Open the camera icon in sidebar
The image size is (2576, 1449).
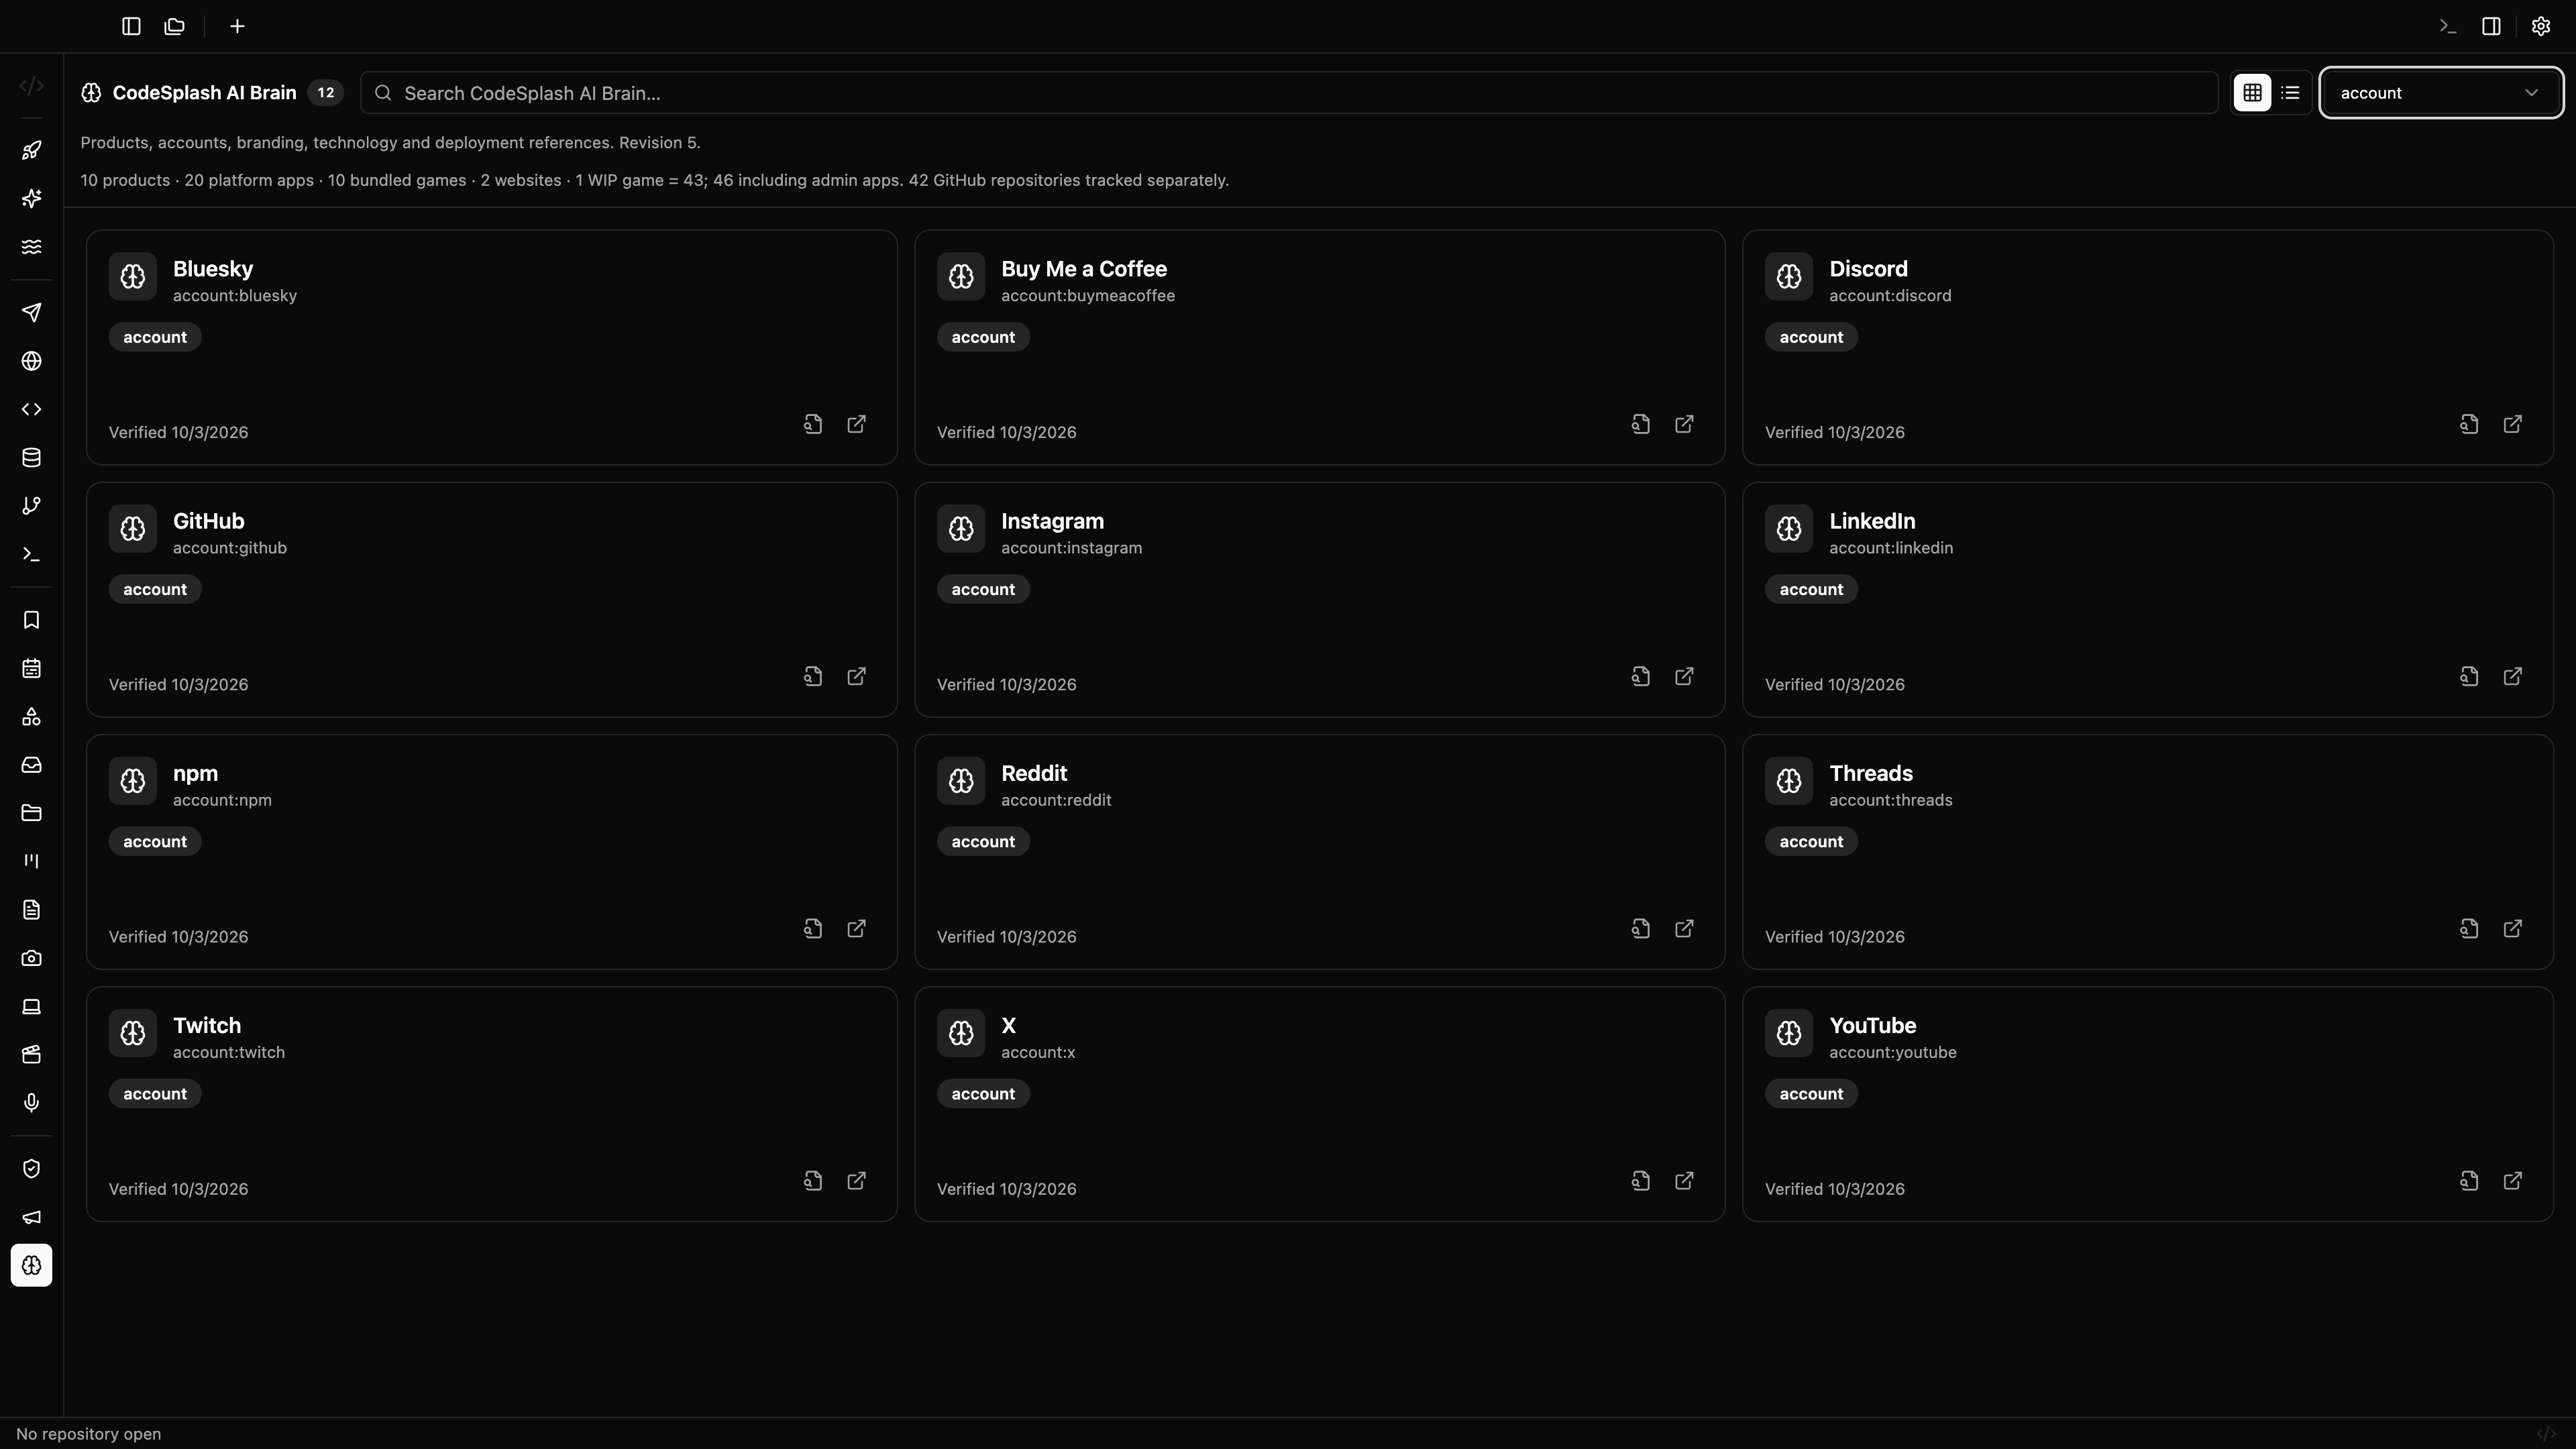[x=31, y=958]
